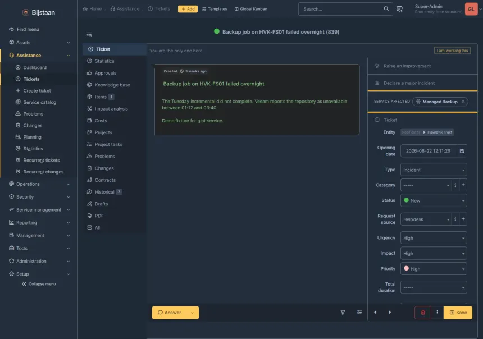Image resolution: width=483 pixels, height=339 pixels.
Task: Click the calendar icon beside opening date
Action: [462, 151]
